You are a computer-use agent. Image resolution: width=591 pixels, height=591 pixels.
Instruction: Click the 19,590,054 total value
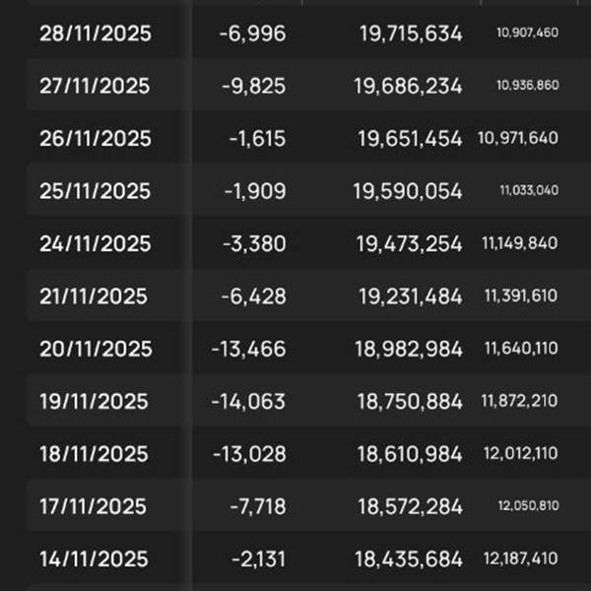coord(408,191)
